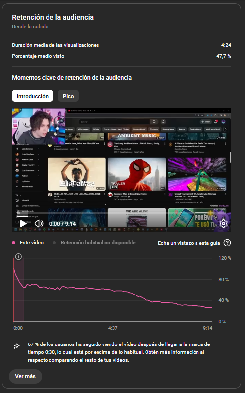Open the video player settings gear
This screenshot has height=393, width=245.
223,223
